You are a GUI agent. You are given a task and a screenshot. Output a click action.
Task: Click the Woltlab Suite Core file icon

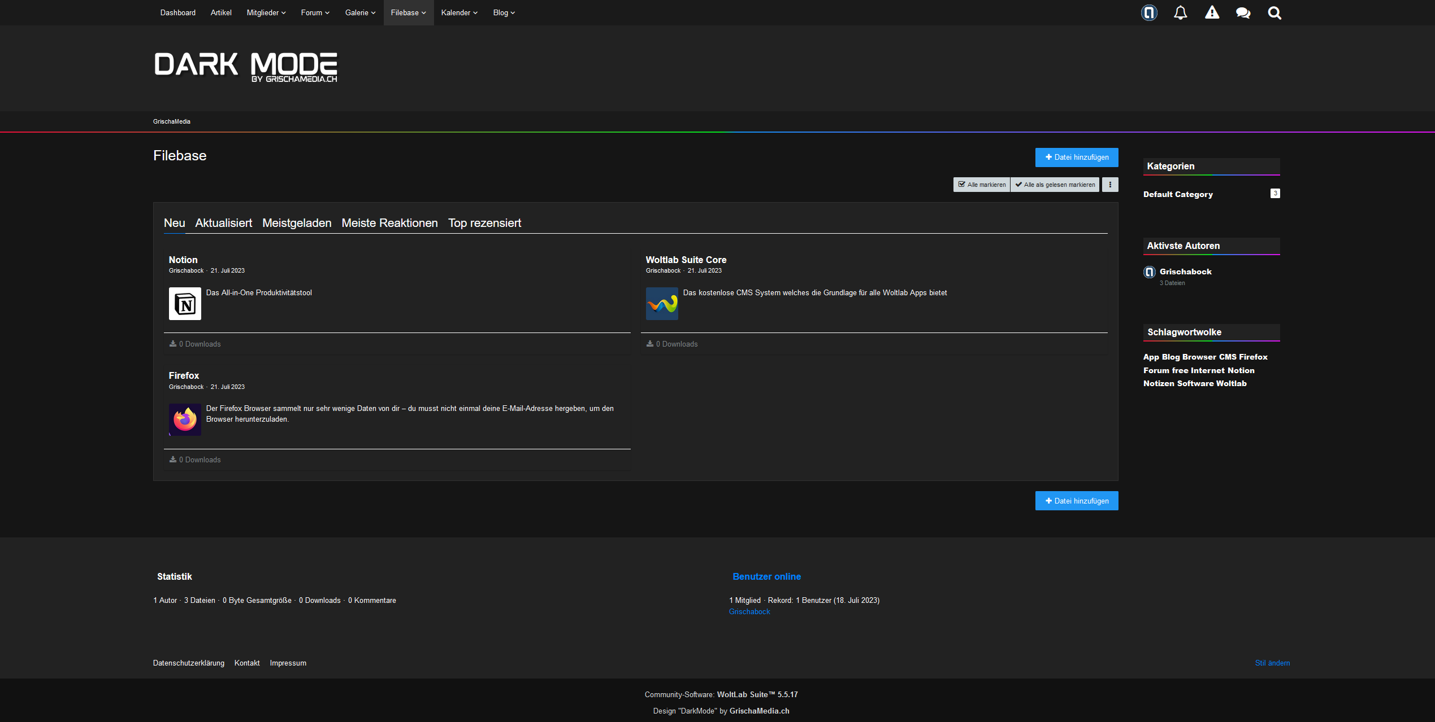[662, 304]
